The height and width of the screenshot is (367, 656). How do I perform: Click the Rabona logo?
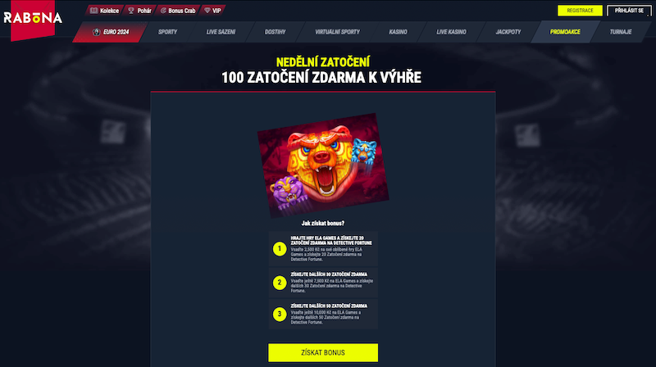click(33, 18)
